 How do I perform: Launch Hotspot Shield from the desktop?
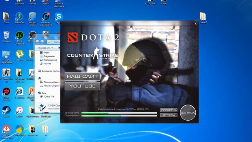pyautogui.click(x=33, y=19)
